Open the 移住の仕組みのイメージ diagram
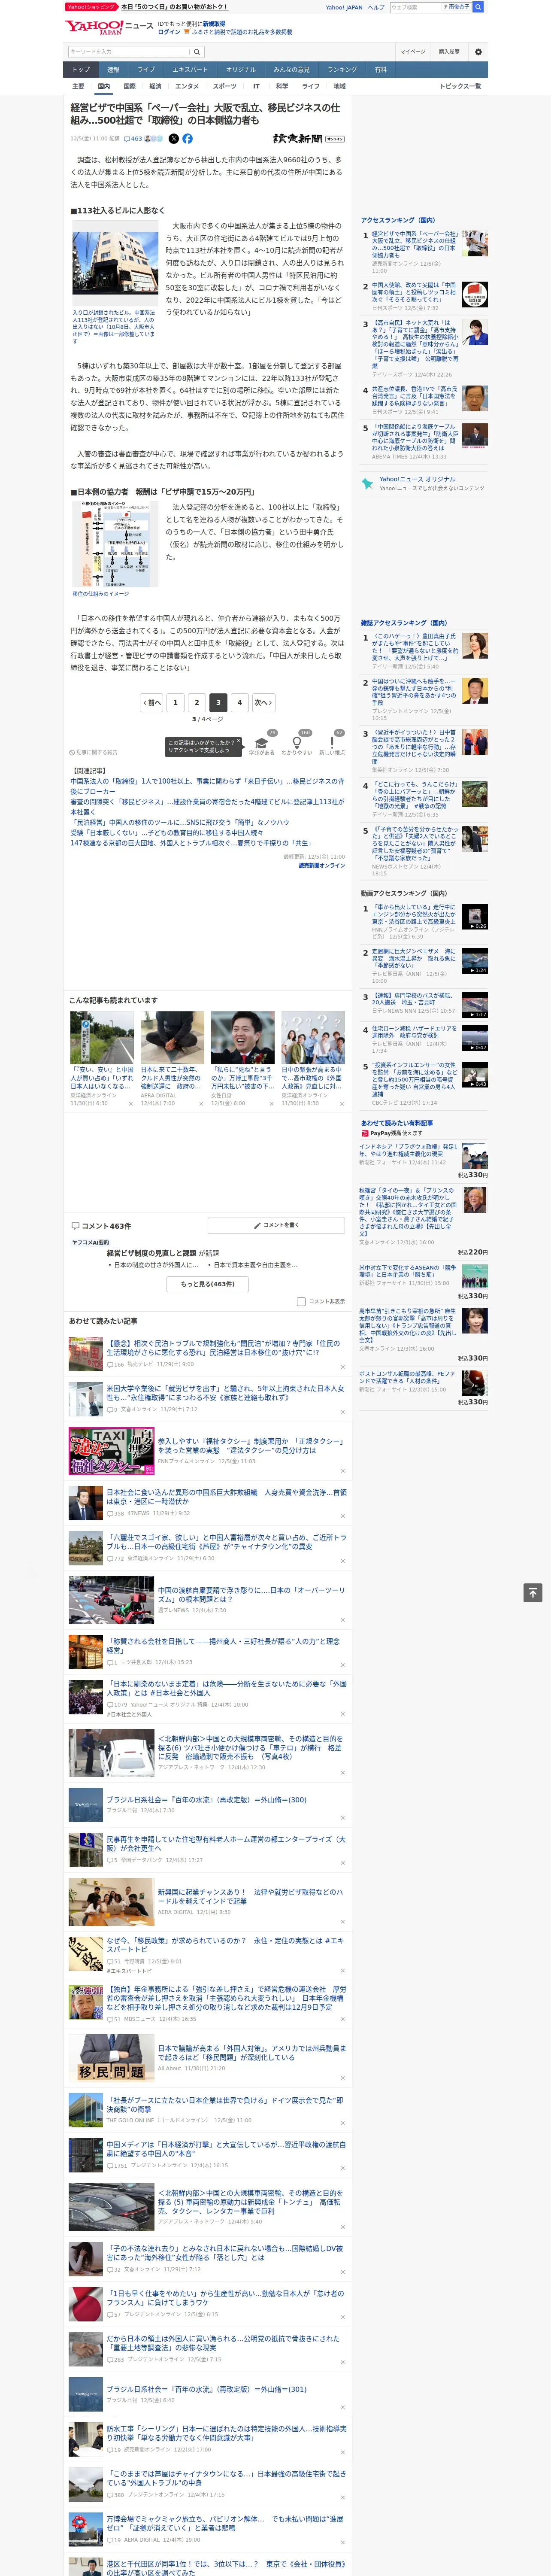The image size is (551, 2576). [x=115, y=543]
